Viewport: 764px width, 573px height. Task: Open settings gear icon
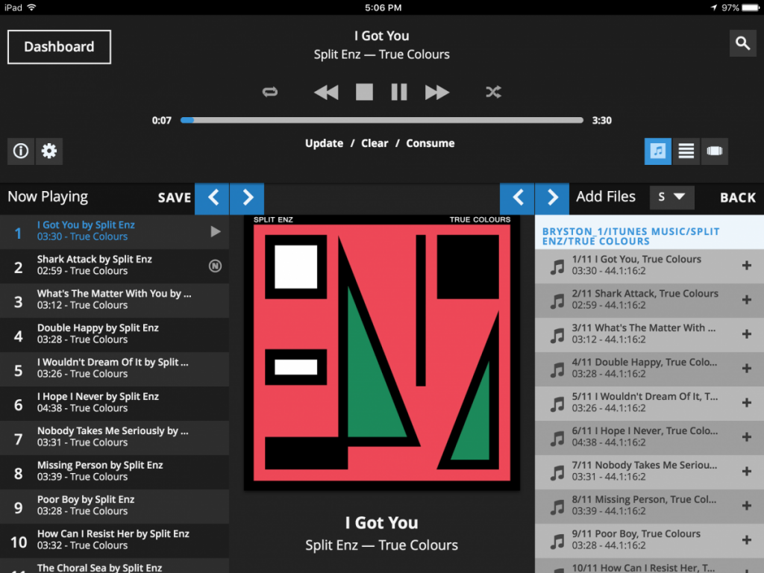click(x=49, y=151)
